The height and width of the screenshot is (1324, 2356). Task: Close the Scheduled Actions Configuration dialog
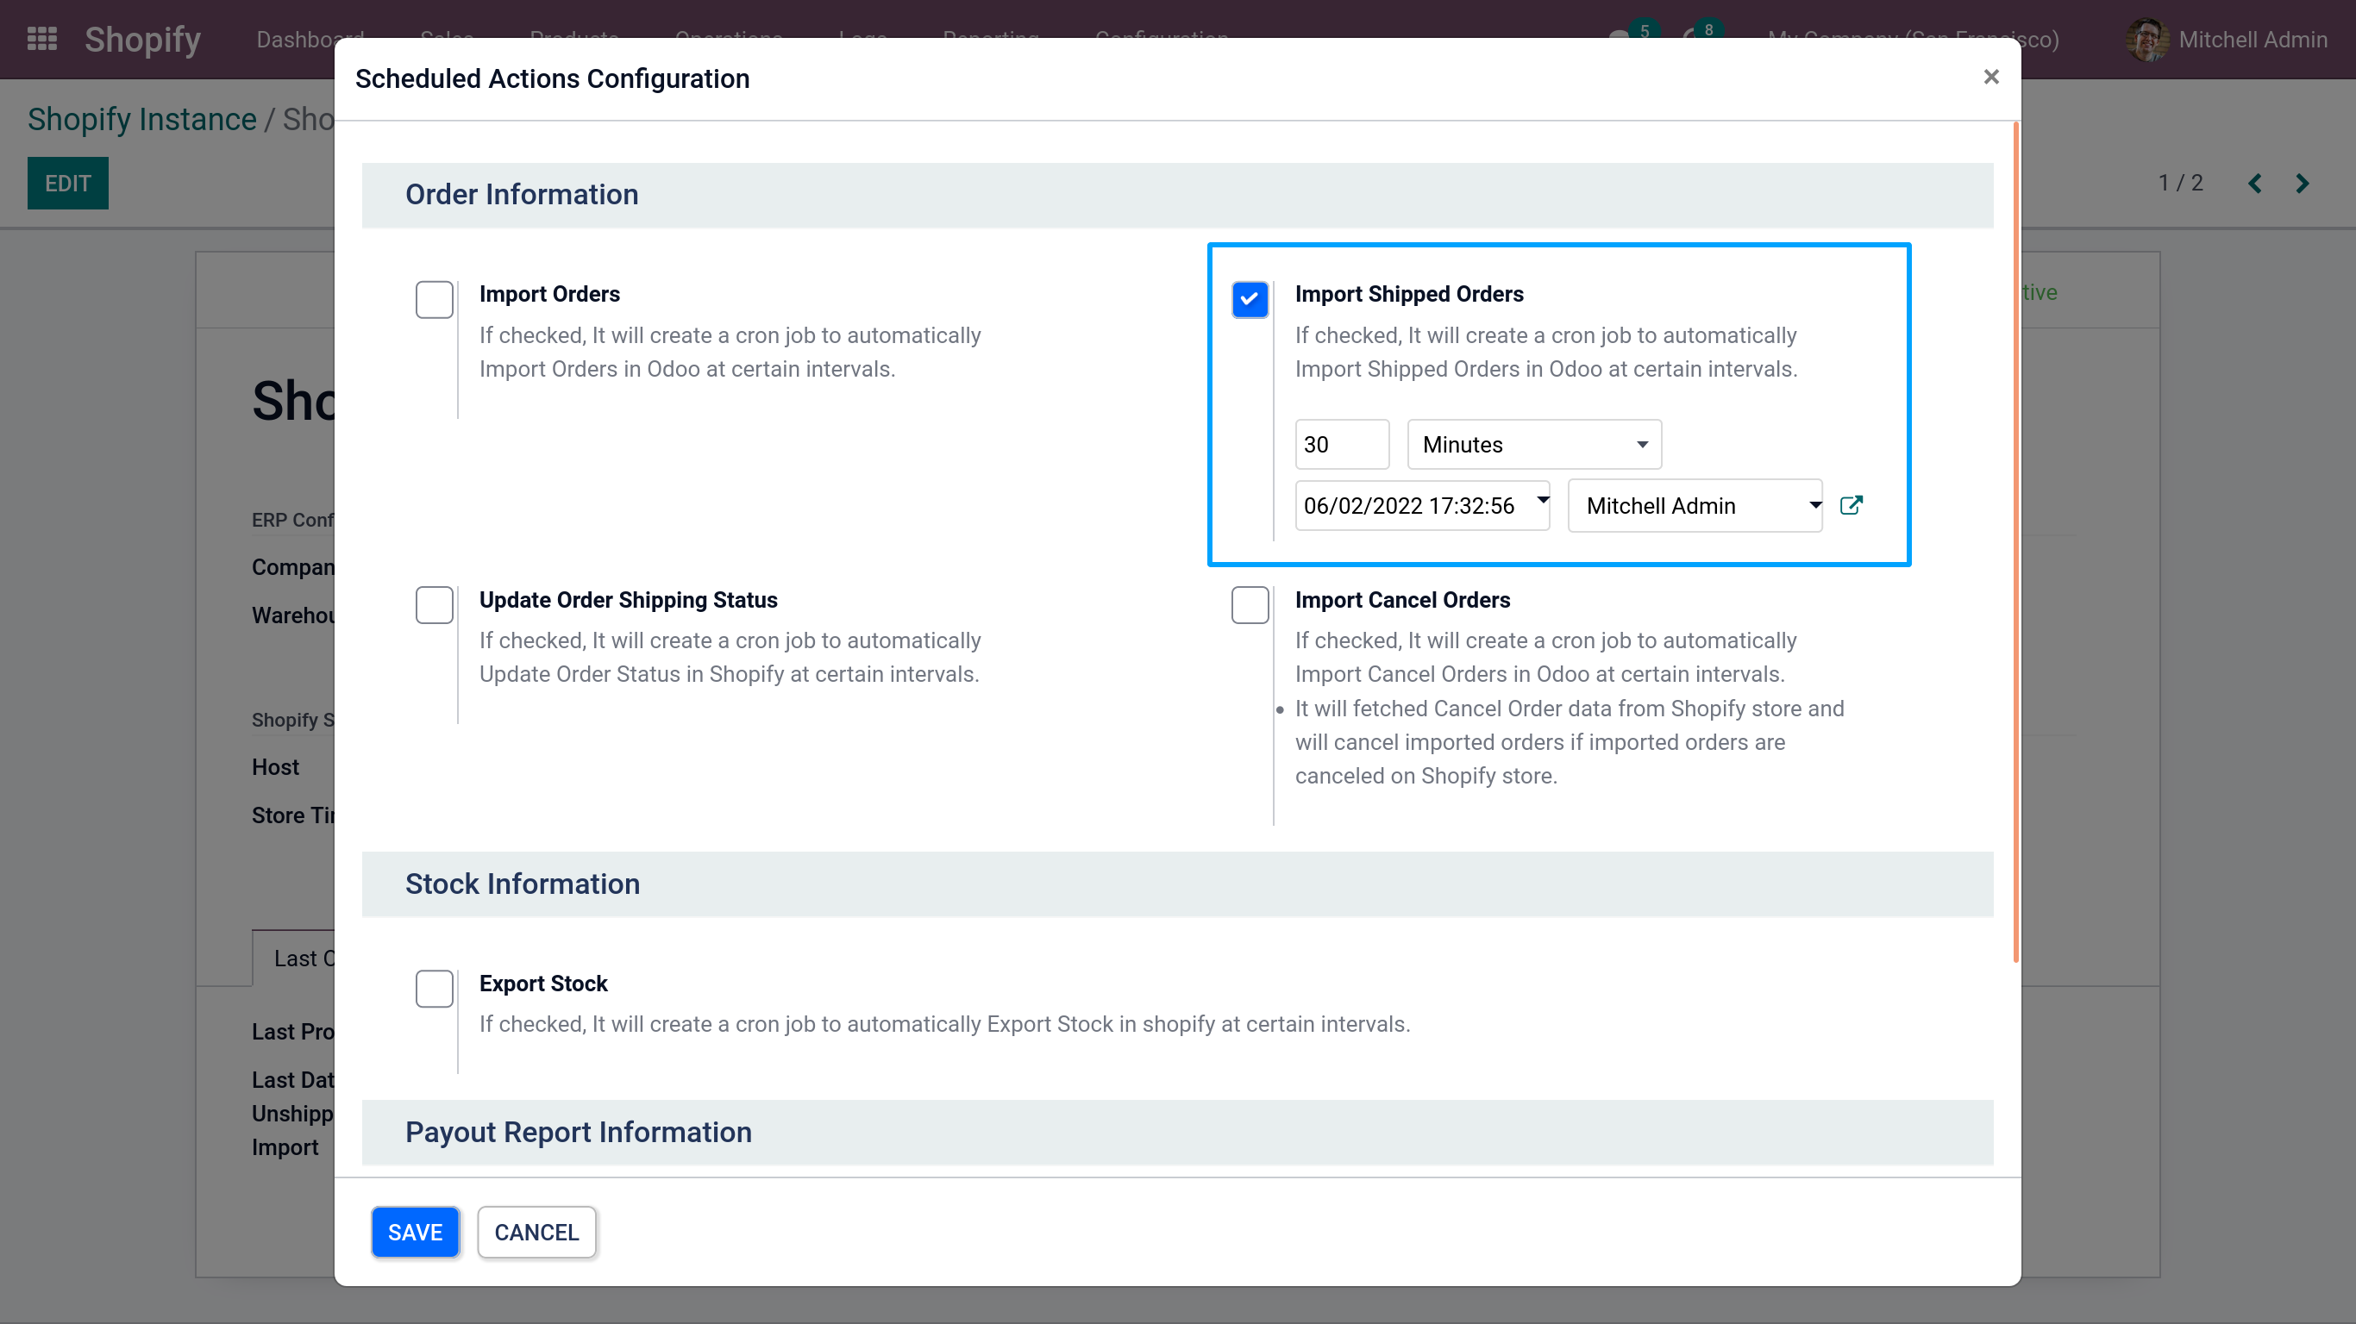(1991, 77)
